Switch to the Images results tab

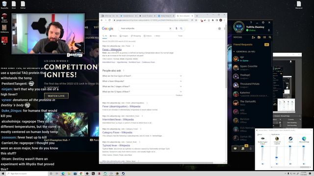tap(124, 36)
